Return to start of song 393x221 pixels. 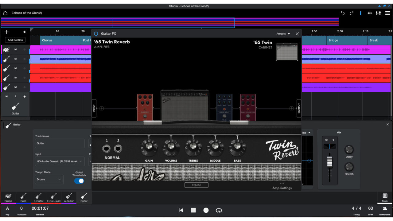point(181,210)
